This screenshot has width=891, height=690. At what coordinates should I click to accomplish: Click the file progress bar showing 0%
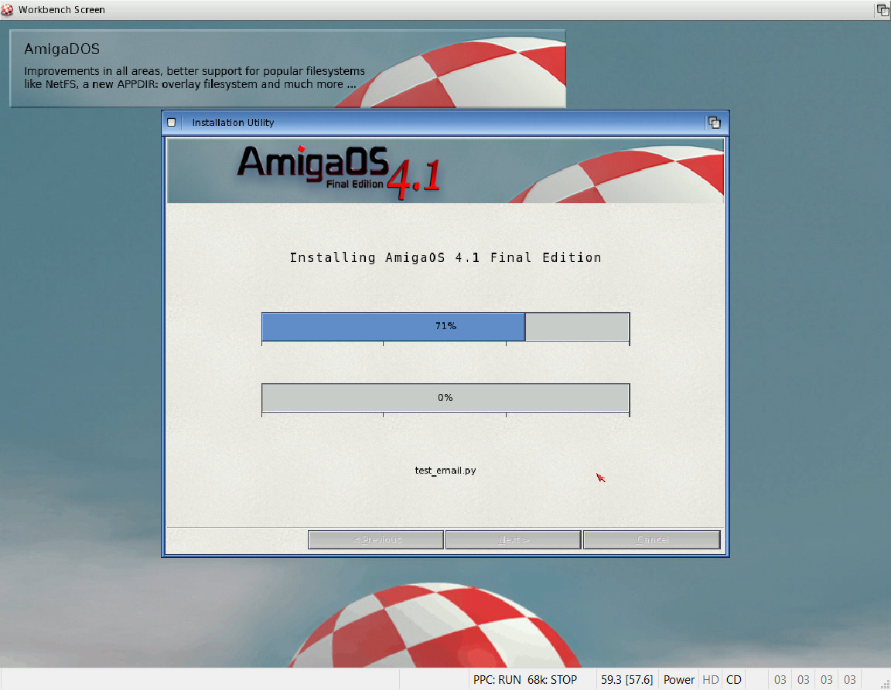445,397
